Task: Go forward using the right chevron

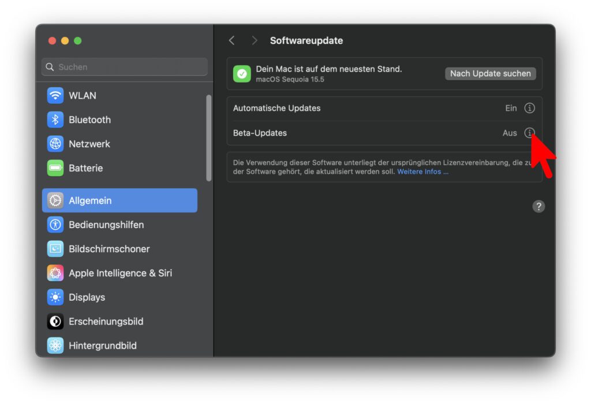Action: click(254, 40)
